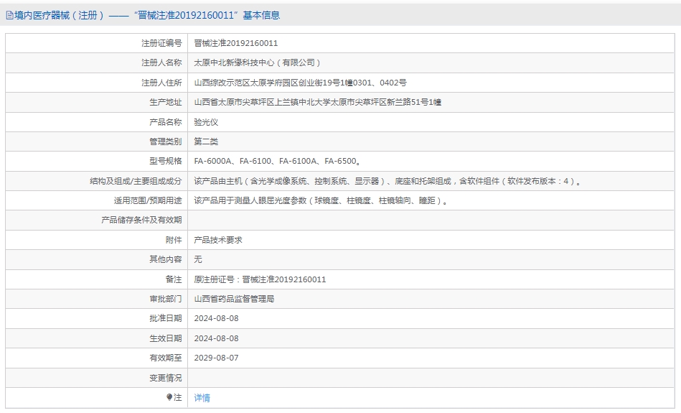
Task: Click the document icon before 境内医疗器械 title
Action: point(9,16)
